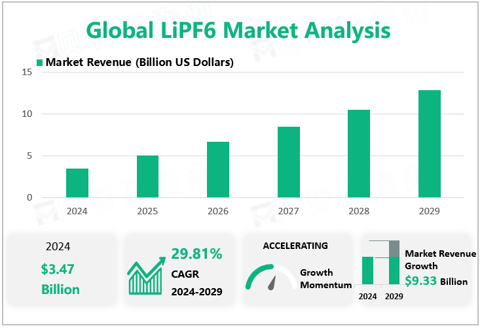The height and width of the screenshot is (328, 482).
Task: Click the 2027 revenue bar
Action: [x=289, y=162]
